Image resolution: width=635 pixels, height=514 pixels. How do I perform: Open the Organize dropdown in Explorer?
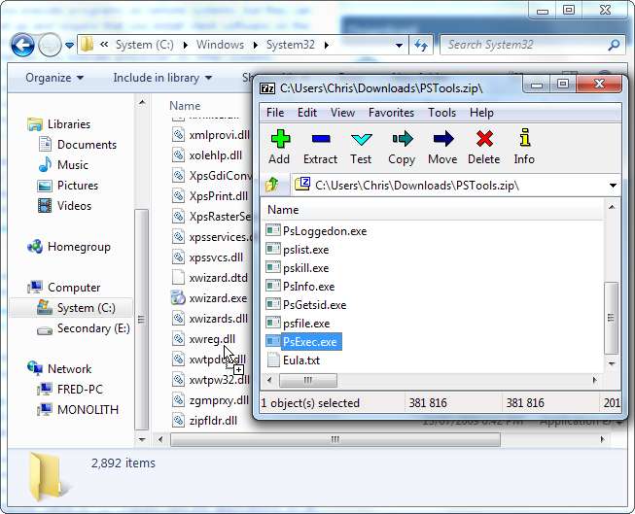click(53, 78)
